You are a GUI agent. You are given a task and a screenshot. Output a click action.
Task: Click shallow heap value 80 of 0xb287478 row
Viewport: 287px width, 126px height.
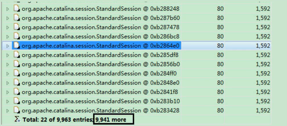click(x=220, y=27)
